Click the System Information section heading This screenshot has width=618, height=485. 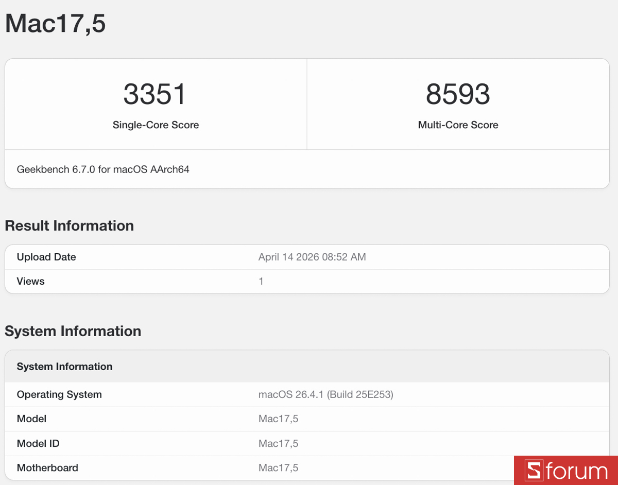pos(73,331)
